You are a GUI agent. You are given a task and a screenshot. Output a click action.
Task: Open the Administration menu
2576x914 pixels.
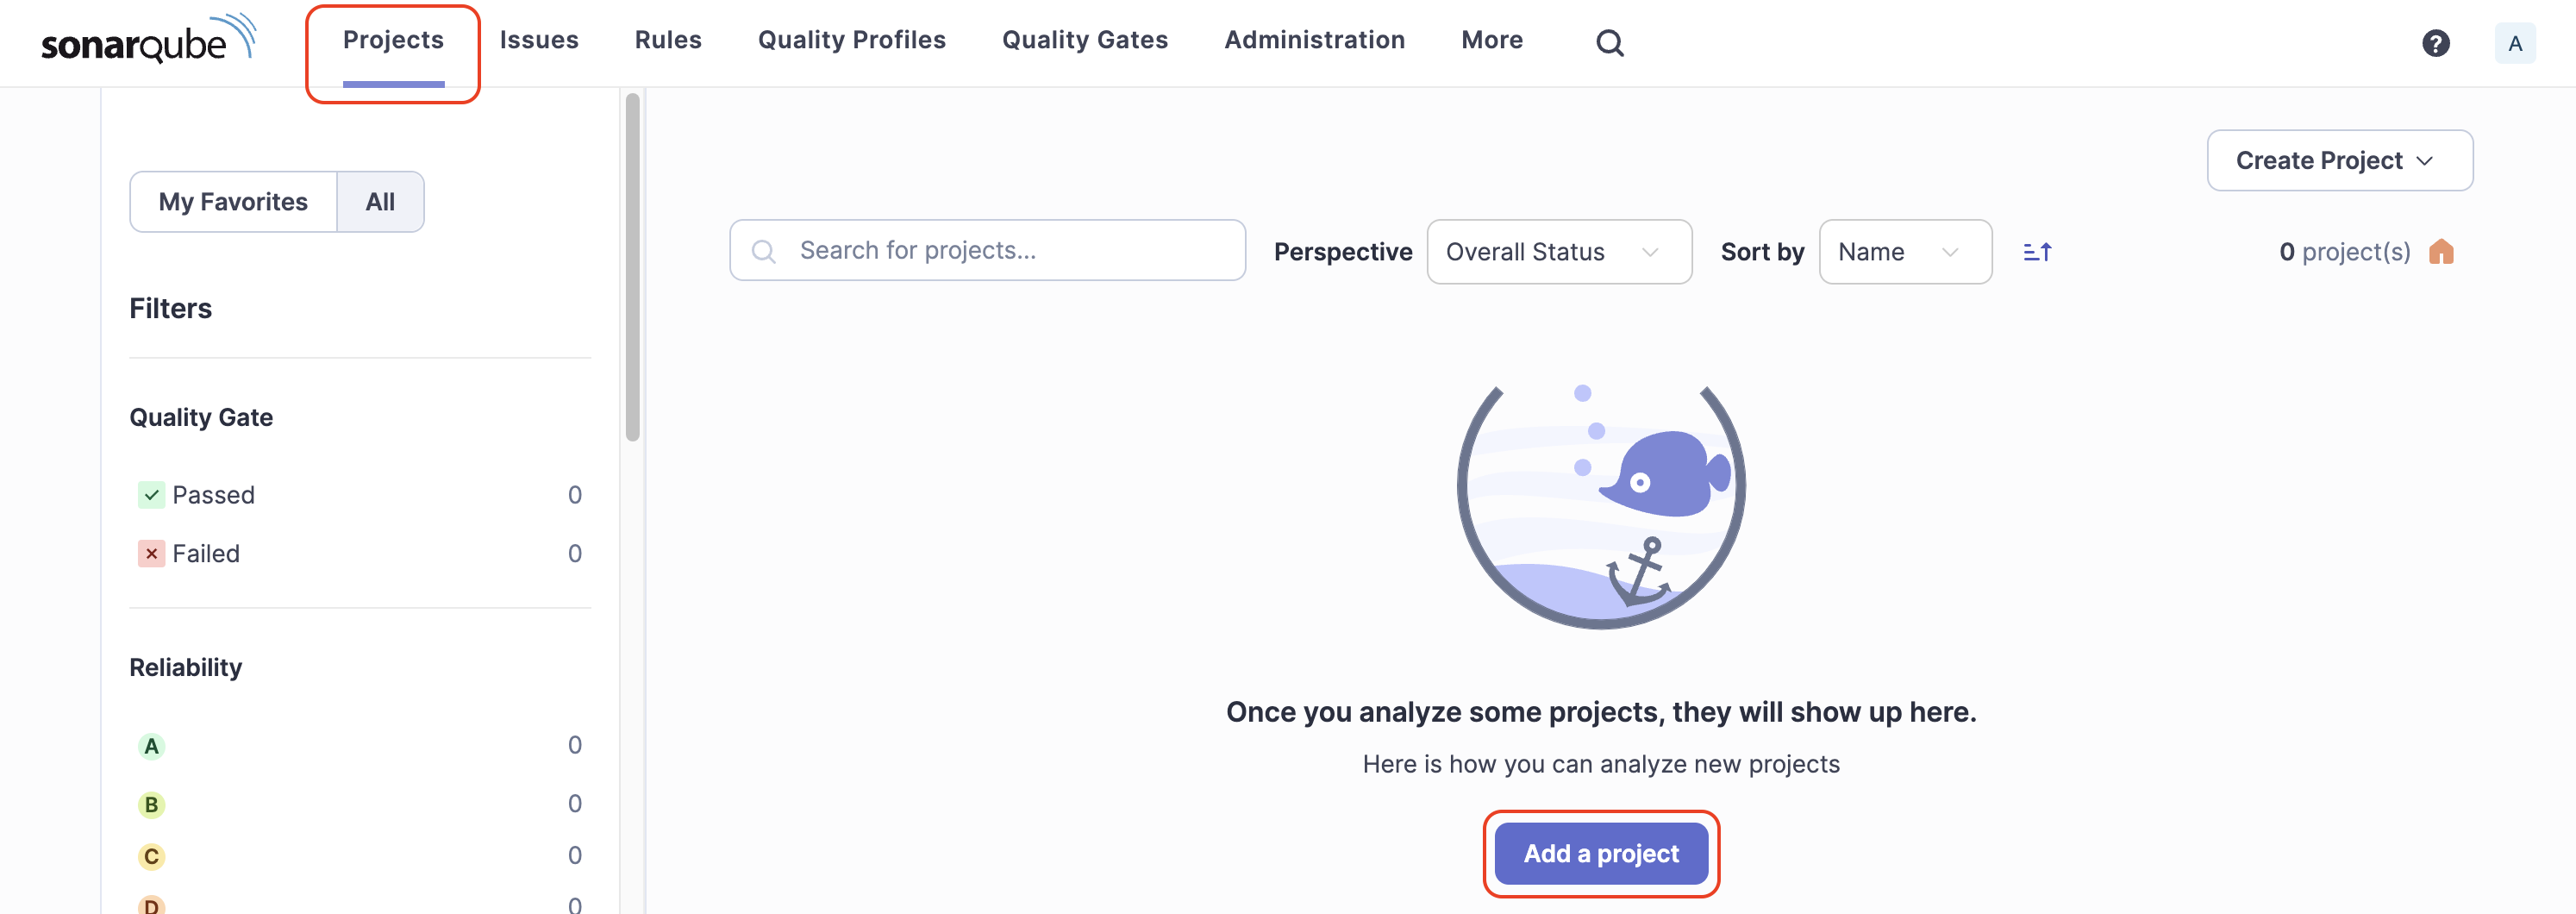click(x=1314, y=40)
